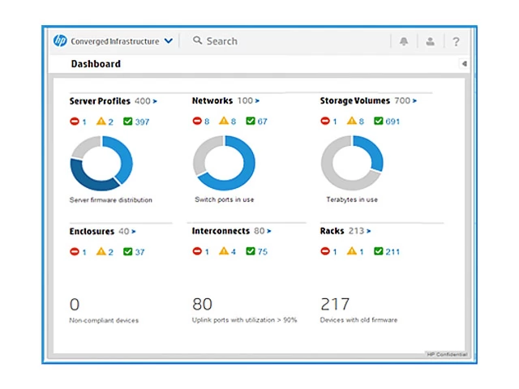Open the Enclosures panel heading
This screenshot has width=519, height=389.
(x=92, y=231)
